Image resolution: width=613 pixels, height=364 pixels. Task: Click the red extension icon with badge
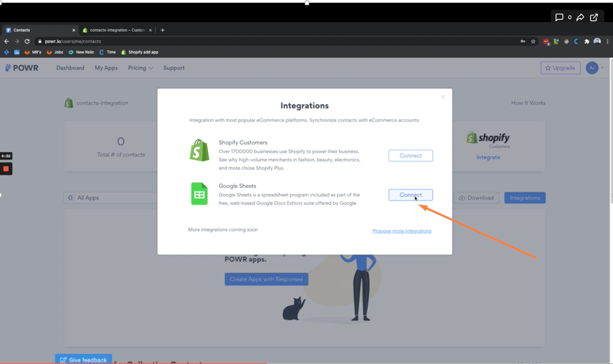[546, 42]
